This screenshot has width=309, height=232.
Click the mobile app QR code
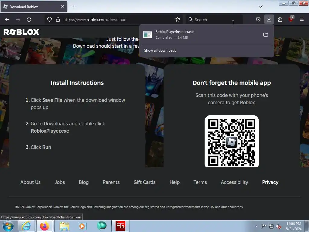tap(232, 141)
